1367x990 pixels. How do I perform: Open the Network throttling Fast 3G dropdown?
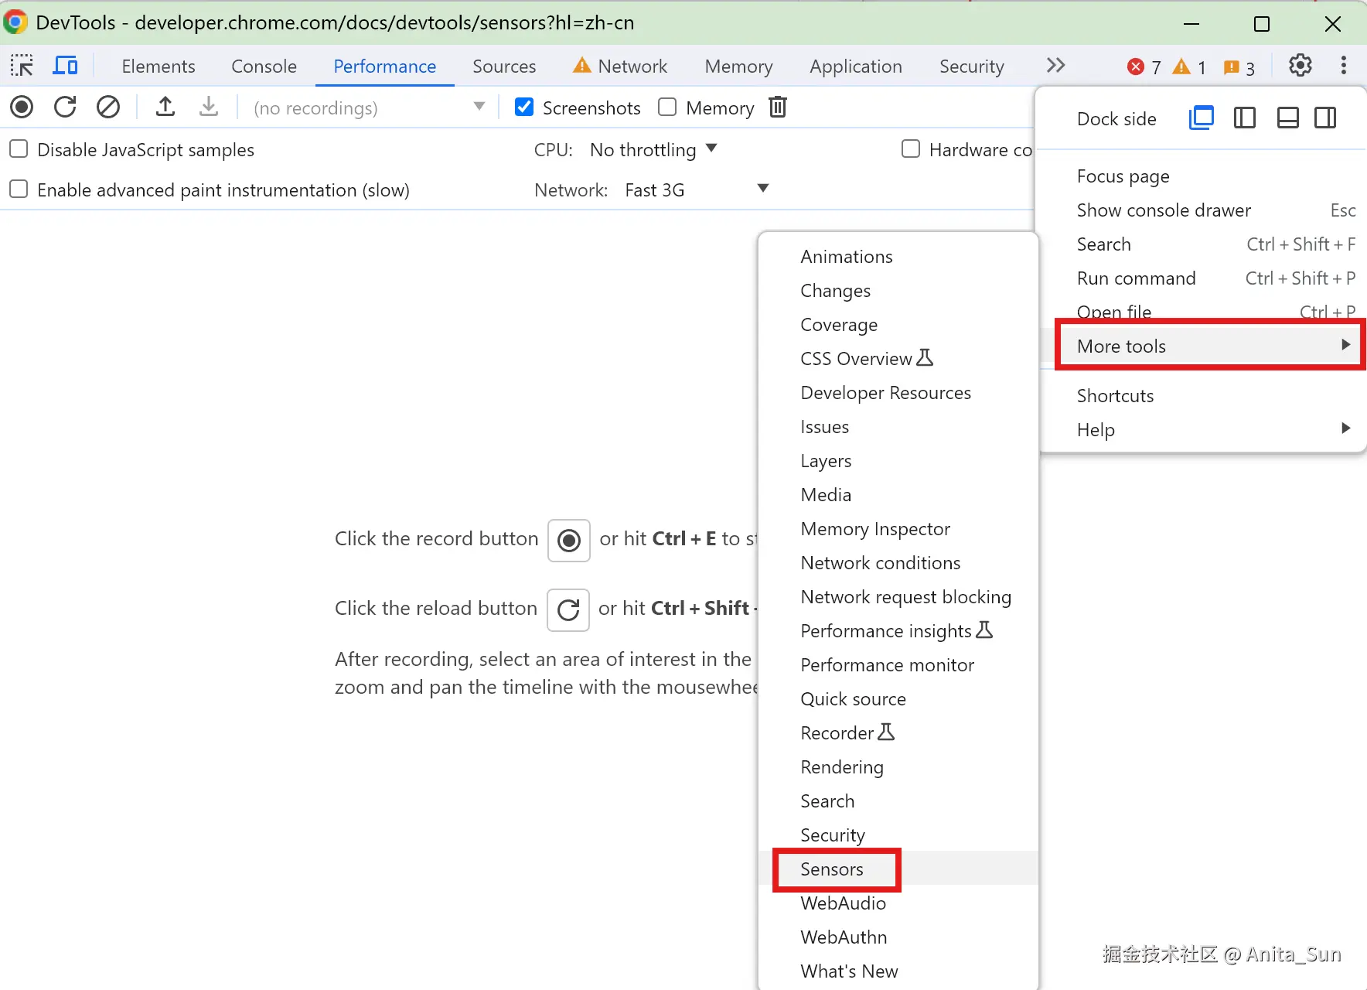click(697, 189)
